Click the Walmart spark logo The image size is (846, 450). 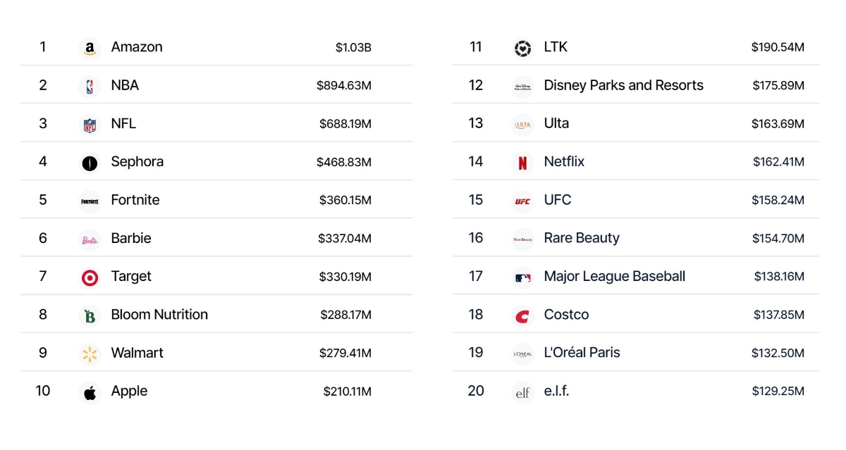pos(90,354)
